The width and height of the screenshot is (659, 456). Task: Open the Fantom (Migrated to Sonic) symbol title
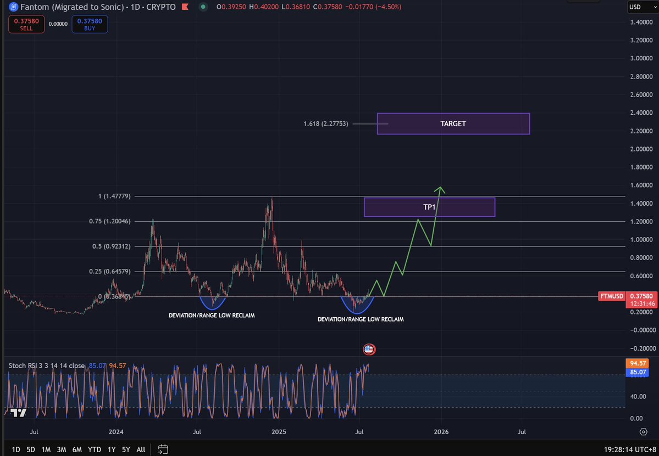click(x=72, y=7)
